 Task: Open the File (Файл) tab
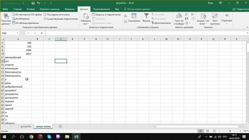pos(5,9)
